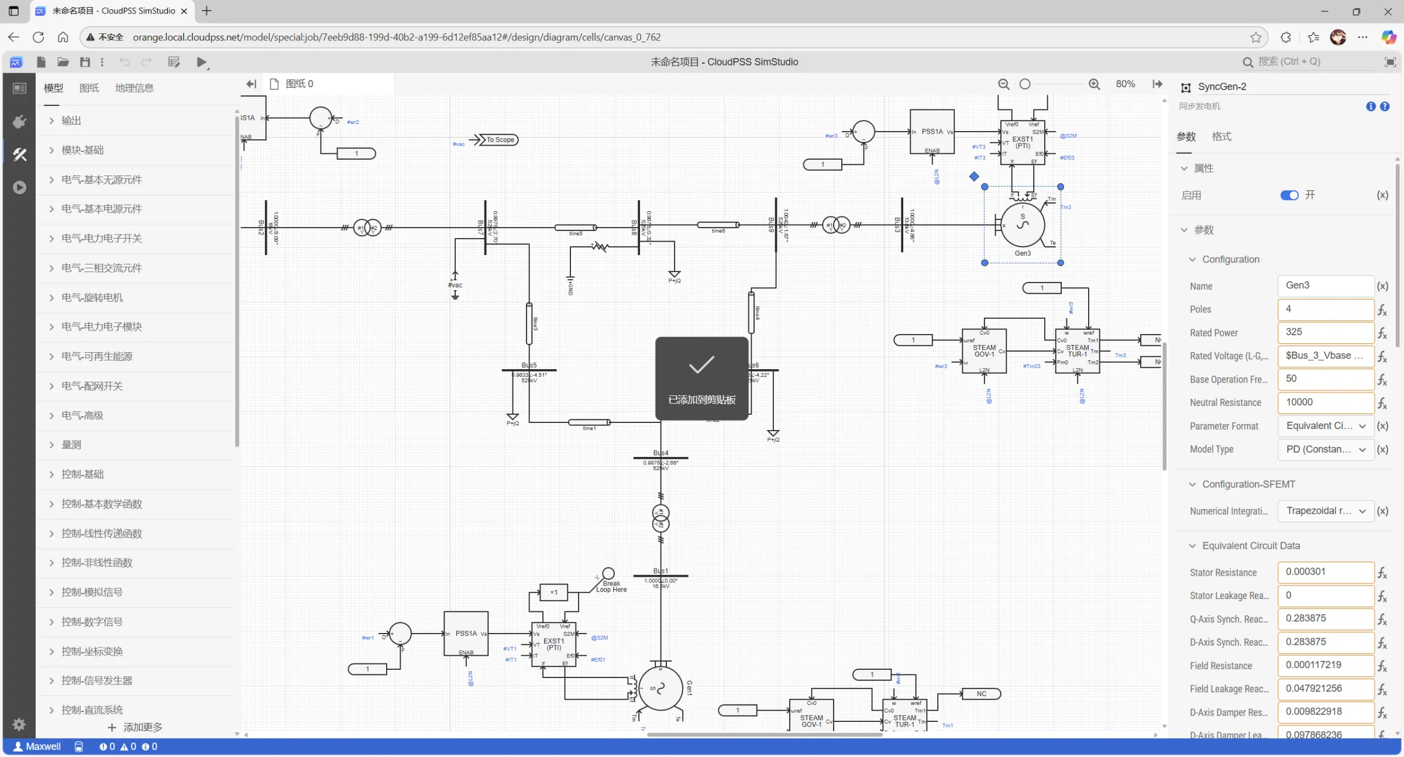Switch to the 格式 tab
Viewport: 1404px width, 757px height.
pos(1221,136)
